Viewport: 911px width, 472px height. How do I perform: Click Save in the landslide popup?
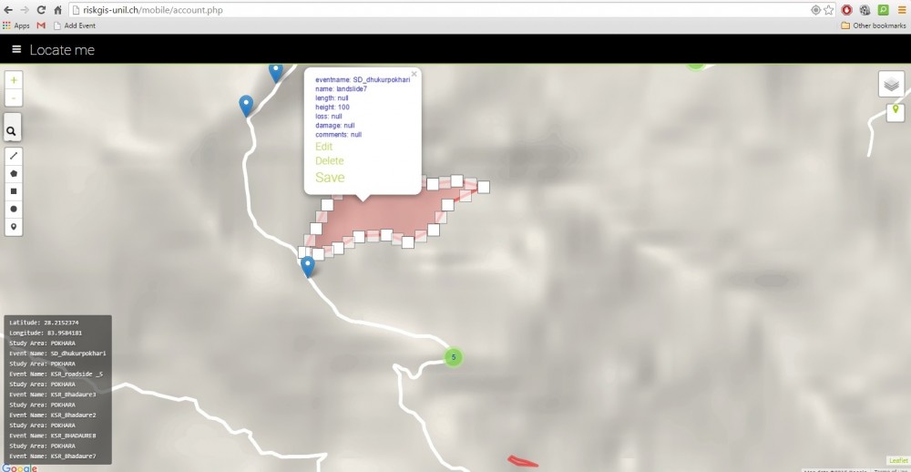[330, 178]
